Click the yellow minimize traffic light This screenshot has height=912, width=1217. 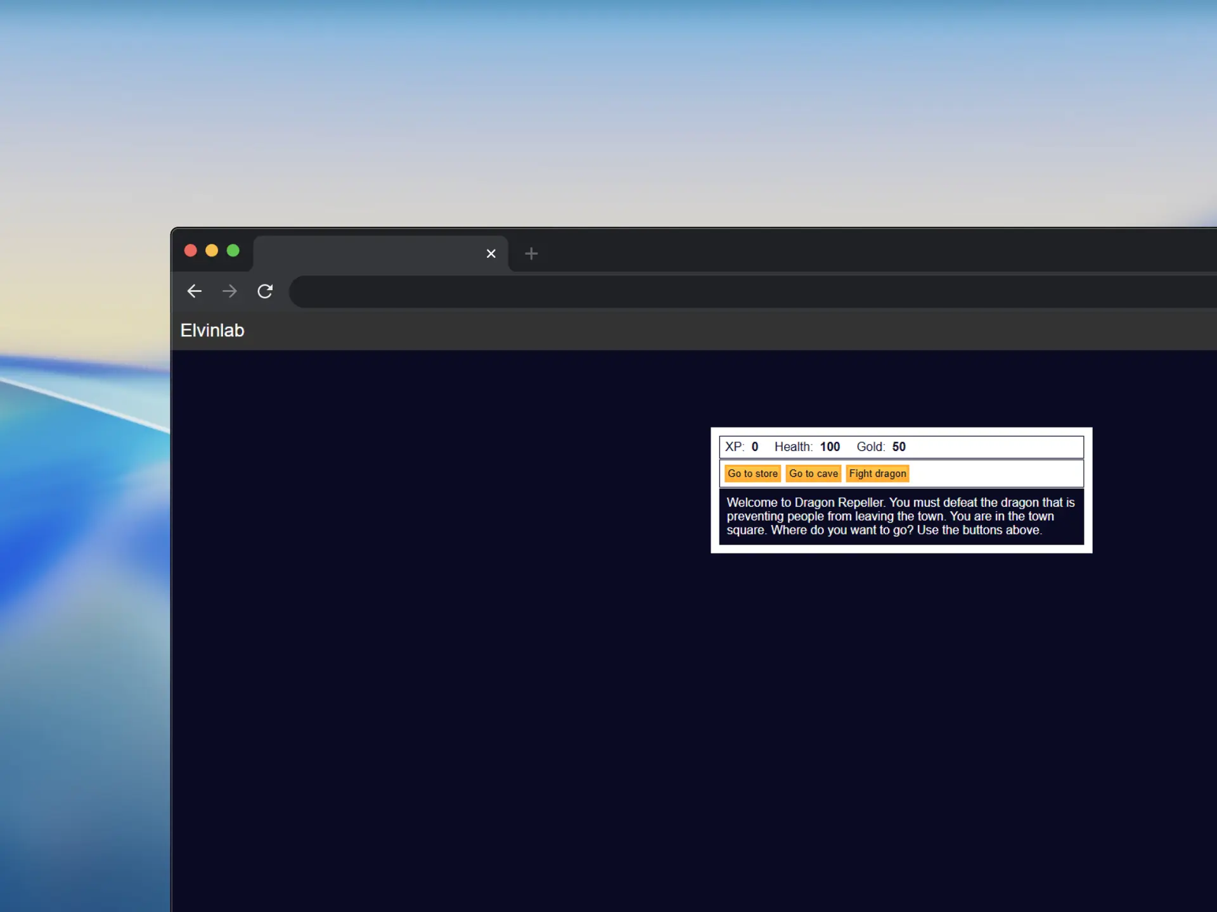click(x=212, y=250)
